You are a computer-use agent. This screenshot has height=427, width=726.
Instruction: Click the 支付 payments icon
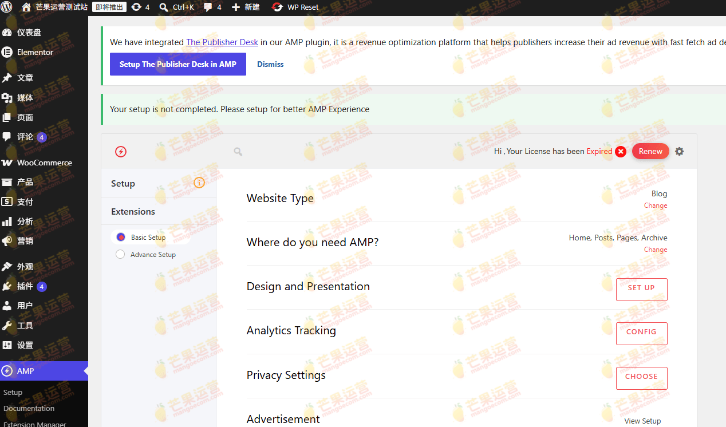point(7,201)
